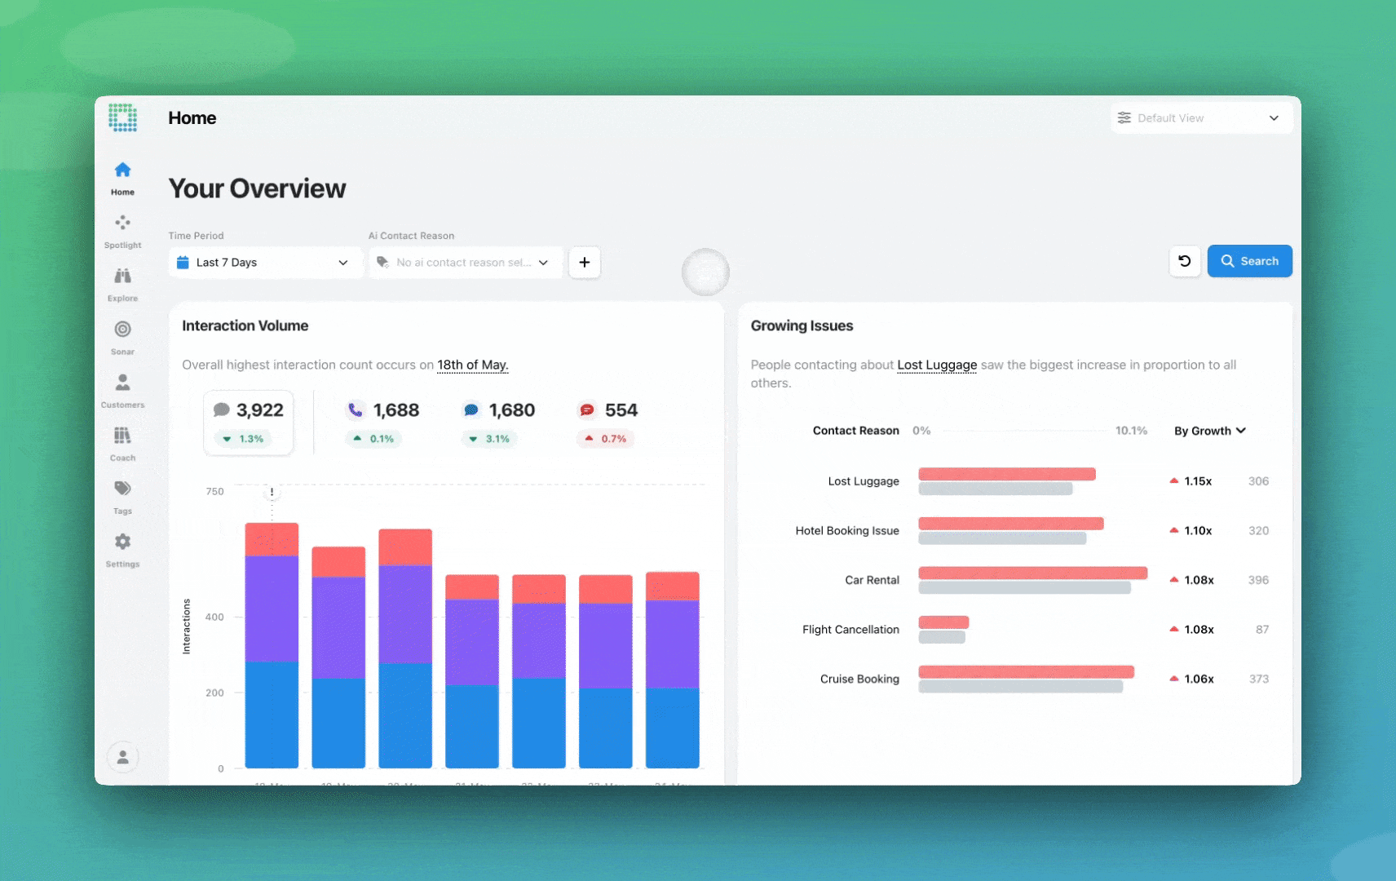Click the alert marker above first bar
Screen dimensions: 1396x881
point(272,492)
